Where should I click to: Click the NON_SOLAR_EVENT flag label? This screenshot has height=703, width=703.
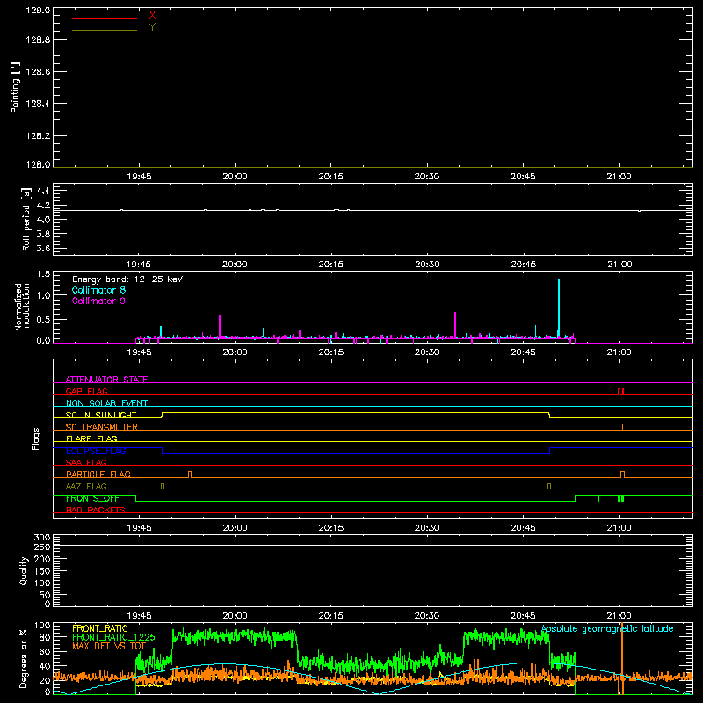tap(106, 403)
